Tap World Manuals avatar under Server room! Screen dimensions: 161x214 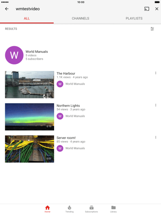click(x=60, y=148)
